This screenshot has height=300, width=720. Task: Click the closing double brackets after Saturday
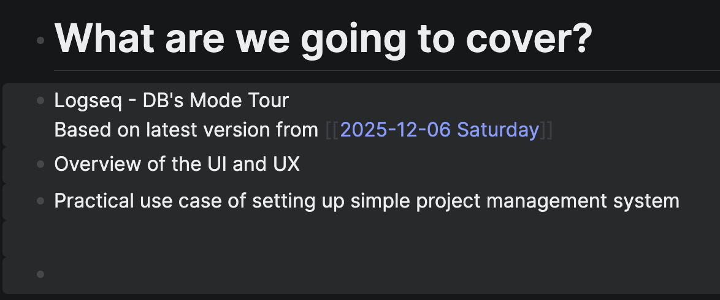(x=546, y=130)
